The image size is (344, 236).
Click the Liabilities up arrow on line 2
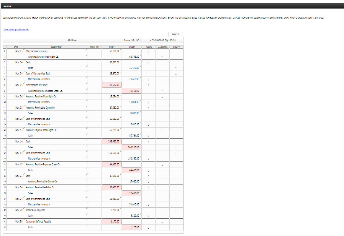(162, 57)
